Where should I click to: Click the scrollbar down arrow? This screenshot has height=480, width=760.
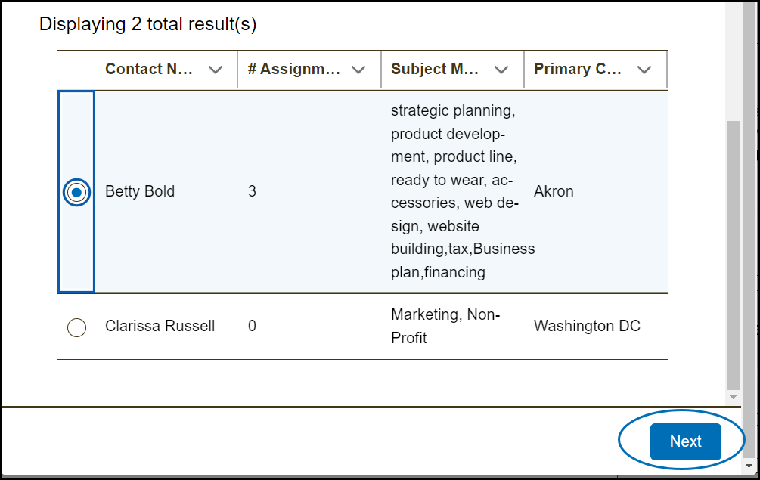click(733, 397)
